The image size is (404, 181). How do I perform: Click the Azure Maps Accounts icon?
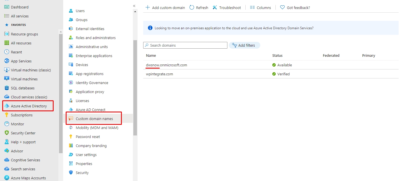(x=7, y=178)
